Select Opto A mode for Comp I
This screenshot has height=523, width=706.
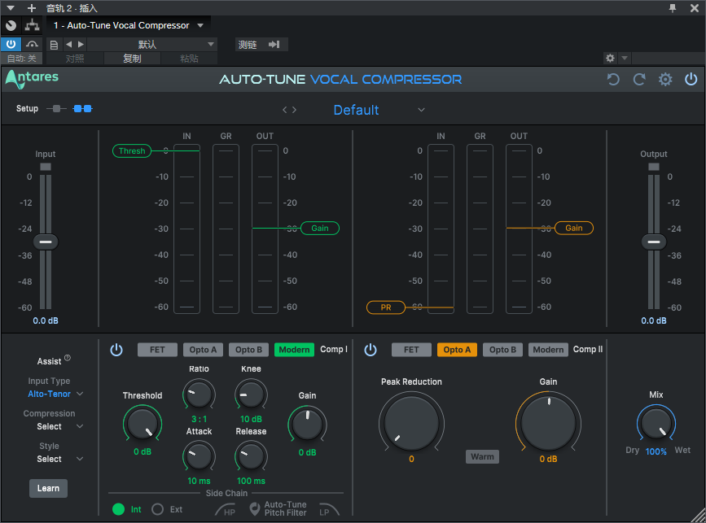pyautogui.click(x=203, y=350)
